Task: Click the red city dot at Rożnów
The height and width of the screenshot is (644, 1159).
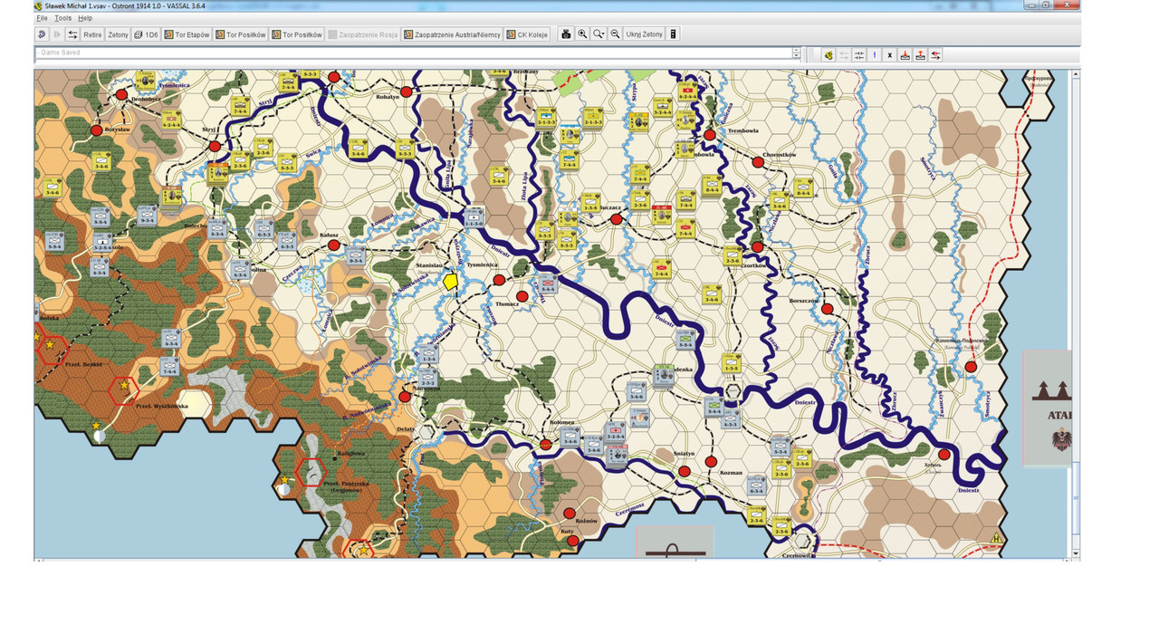Action: point(570,513)
